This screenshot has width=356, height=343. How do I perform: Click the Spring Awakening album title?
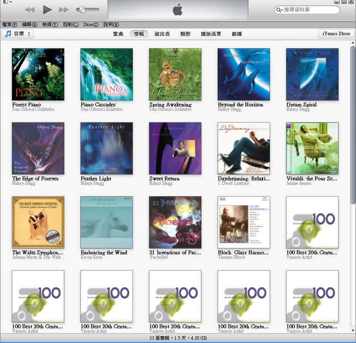pyautogui.click(x=170, y=105)
